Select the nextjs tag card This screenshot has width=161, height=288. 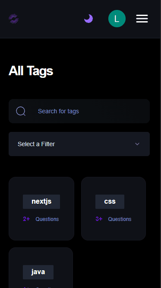pyautogui.click(x=41, y=209)
